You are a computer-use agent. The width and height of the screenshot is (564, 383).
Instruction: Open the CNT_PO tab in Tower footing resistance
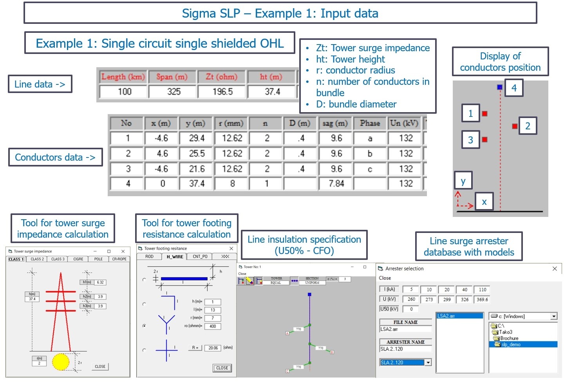[201, 256]
